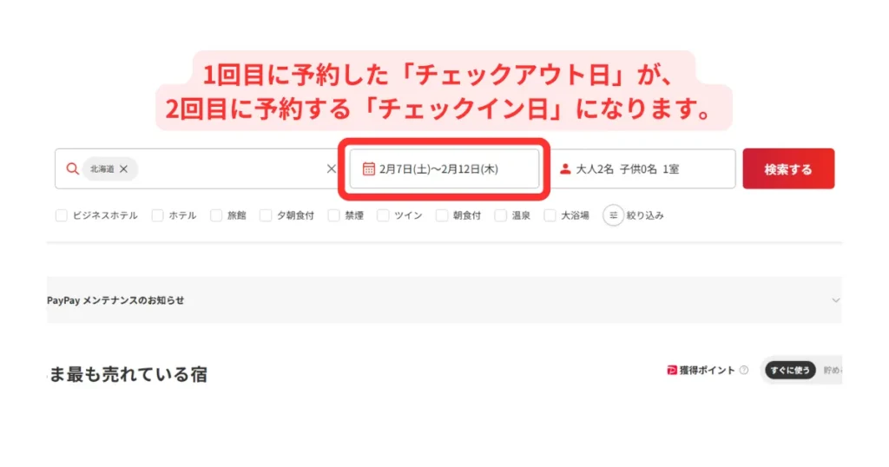Click the calendar icon in date field
The image size is (889, 467).
(368, 169)
